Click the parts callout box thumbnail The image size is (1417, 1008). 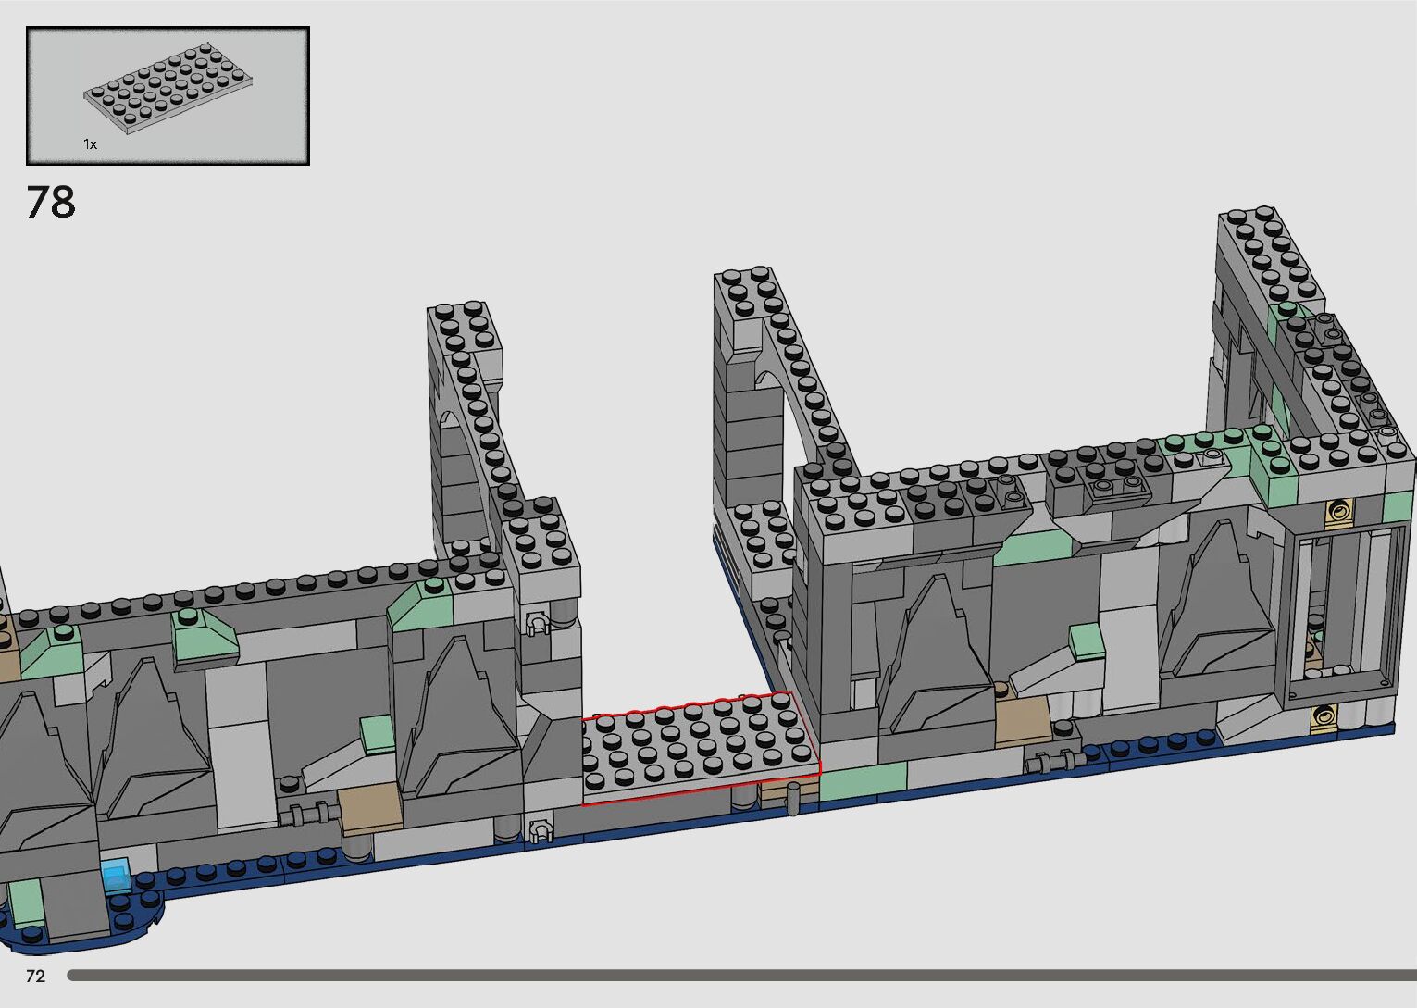click(168, 95)
